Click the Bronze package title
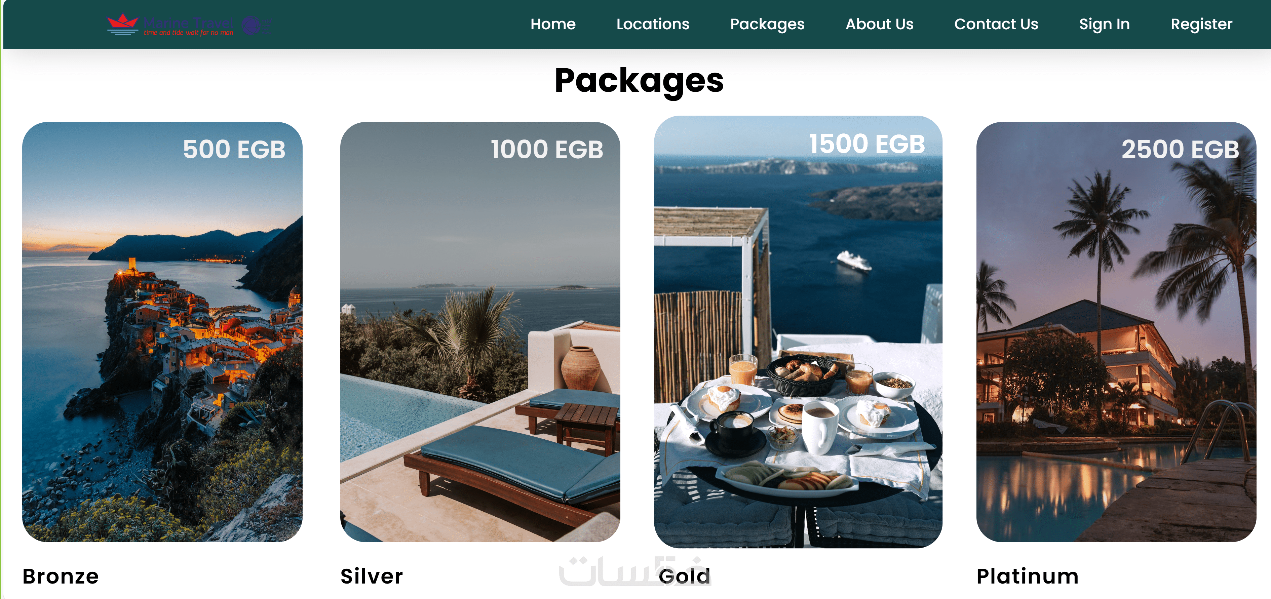 point(61,576)
